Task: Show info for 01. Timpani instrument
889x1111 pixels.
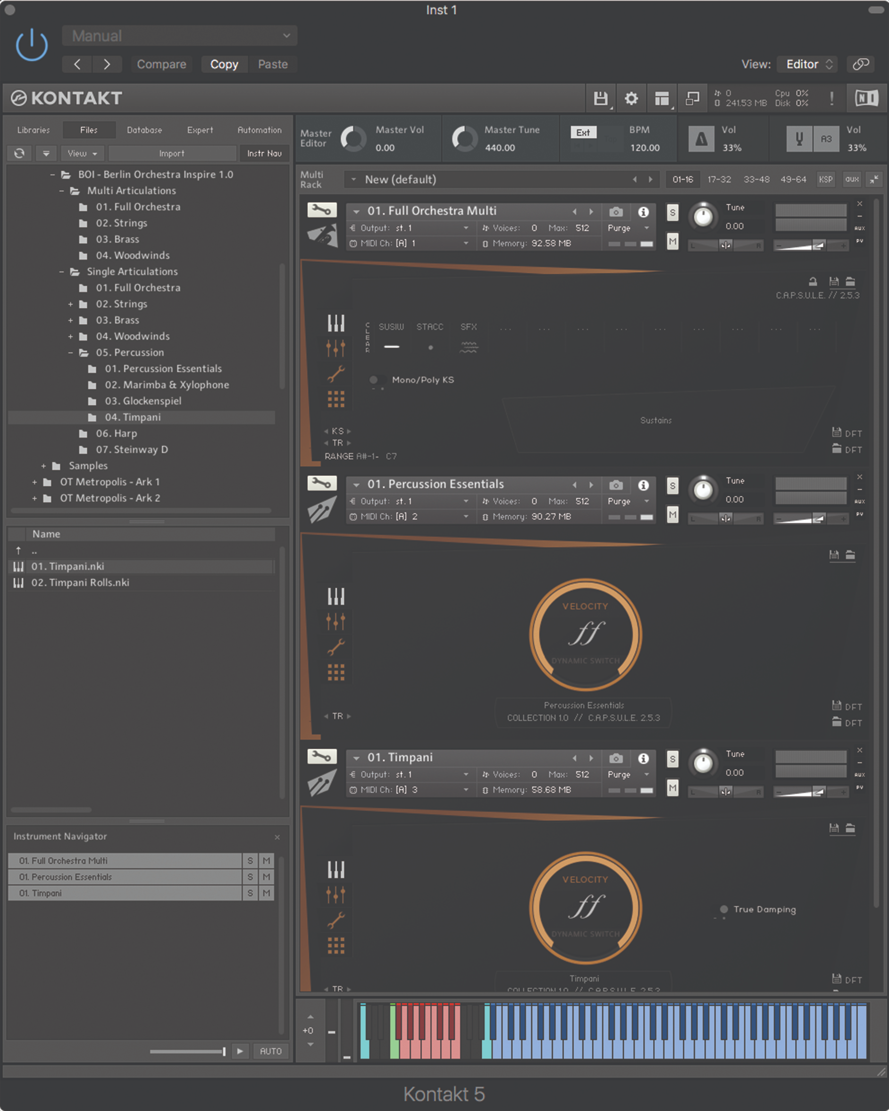Action: point(643,758)
